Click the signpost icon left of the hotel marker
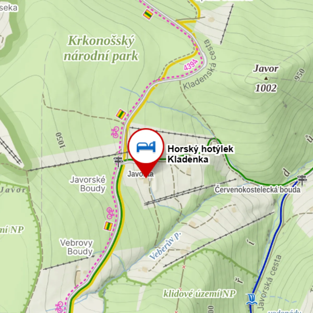 119,162
